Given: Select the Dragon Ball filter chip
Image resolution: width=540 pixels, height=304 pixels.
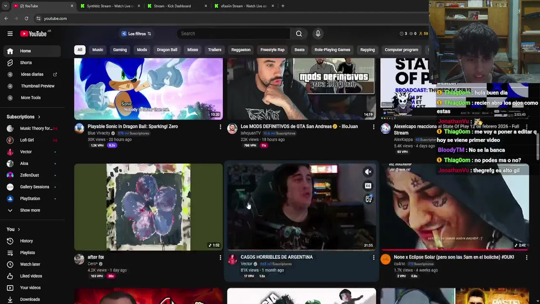Looking at the screenshot, I should [167, 50].
